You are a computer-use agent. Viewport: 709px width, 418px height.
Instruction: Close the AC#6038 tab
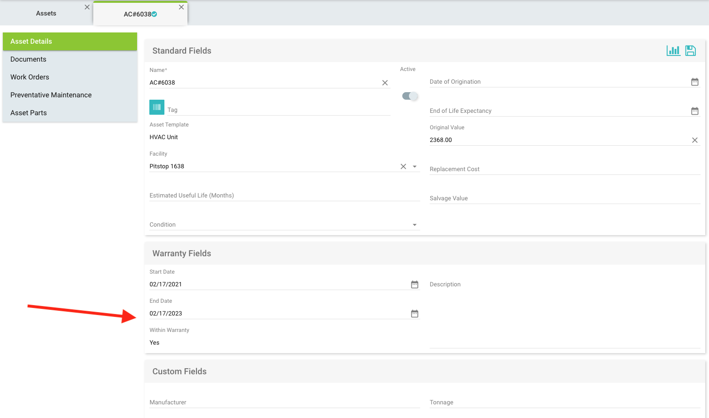tap(181, 7)
